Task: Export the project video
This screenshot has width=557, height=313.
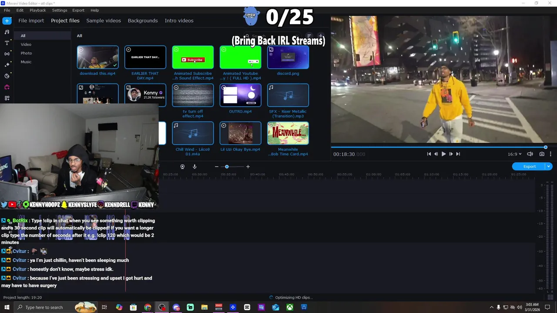Action: tap(529, 166)
